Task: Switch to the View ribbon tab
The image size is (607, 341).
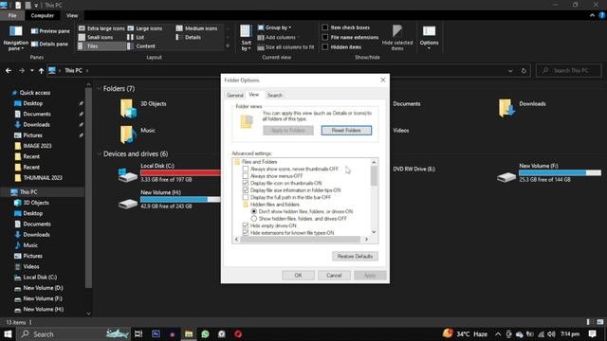Action: pos(72,15)
